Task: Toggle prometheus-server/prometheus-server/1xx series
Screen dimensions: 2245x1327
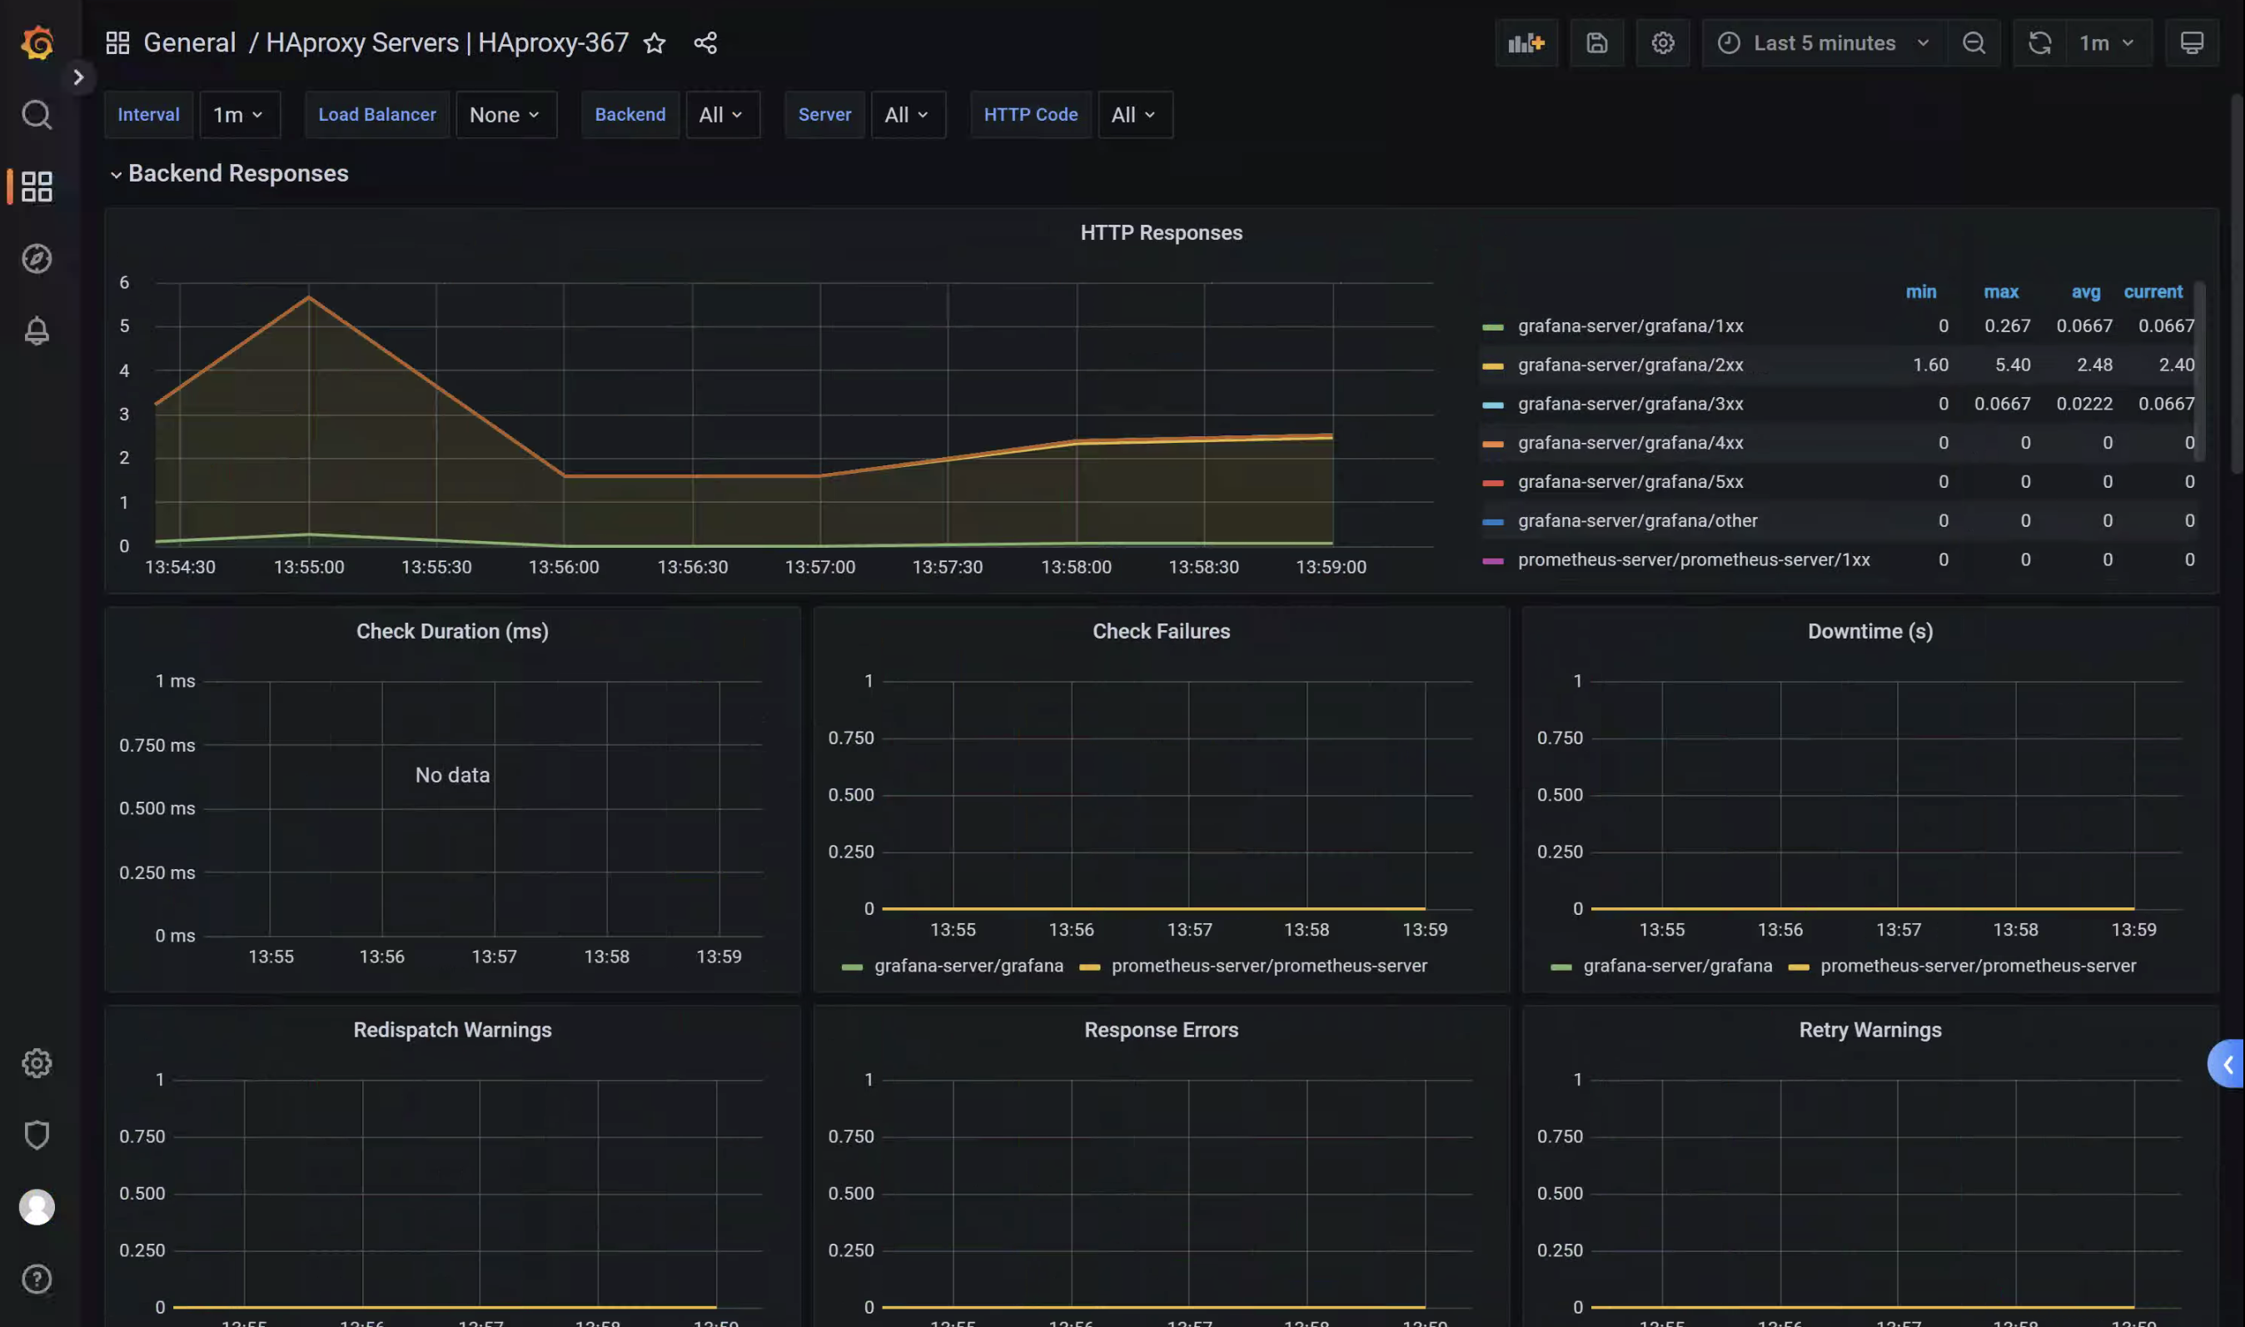Action: (x=1693, y=559)
